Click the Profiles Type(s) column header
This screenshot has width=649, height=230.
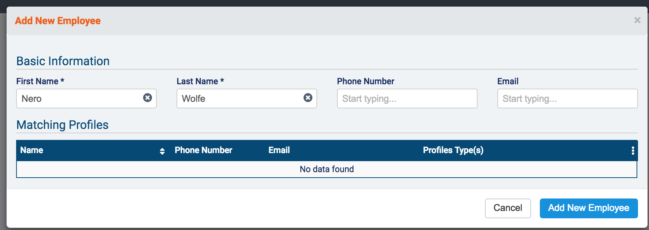453,150
